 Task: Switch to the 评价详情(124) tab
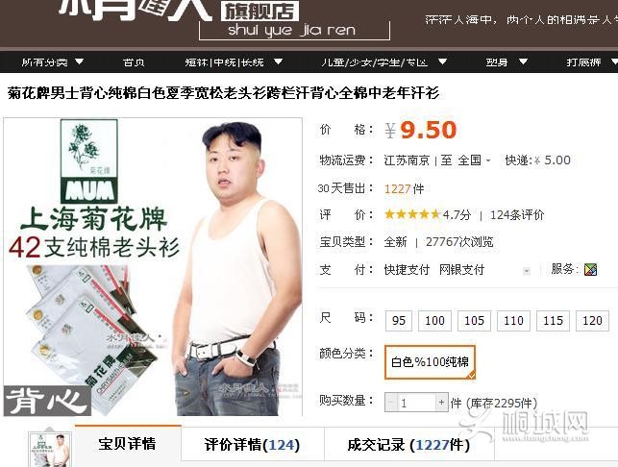pyautogui.click(x=252, y=445)
